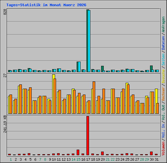The image size is (167, 163).
Task: Click the red volume bar for day 30
Action: point(151,154)
